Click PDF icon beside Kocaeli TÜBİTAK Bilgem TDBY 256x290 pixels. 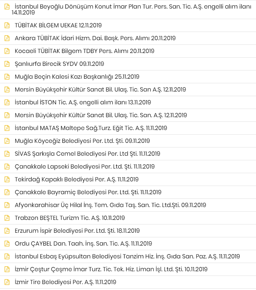(7, 51)
